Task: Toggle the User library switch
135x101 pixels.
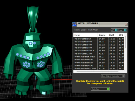Action: (122, 30)
